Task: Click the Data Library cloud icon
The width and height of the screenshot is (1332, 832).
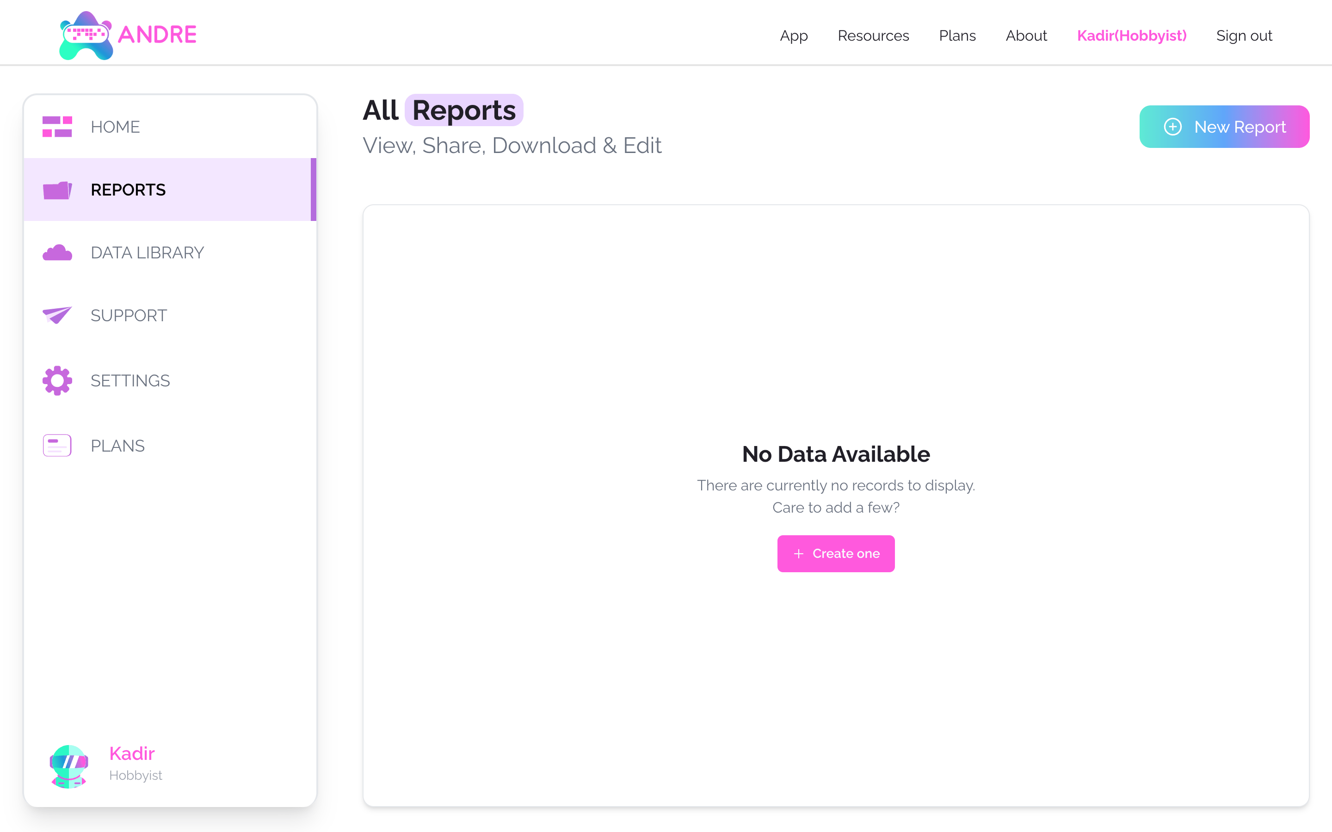Action: 57,252
